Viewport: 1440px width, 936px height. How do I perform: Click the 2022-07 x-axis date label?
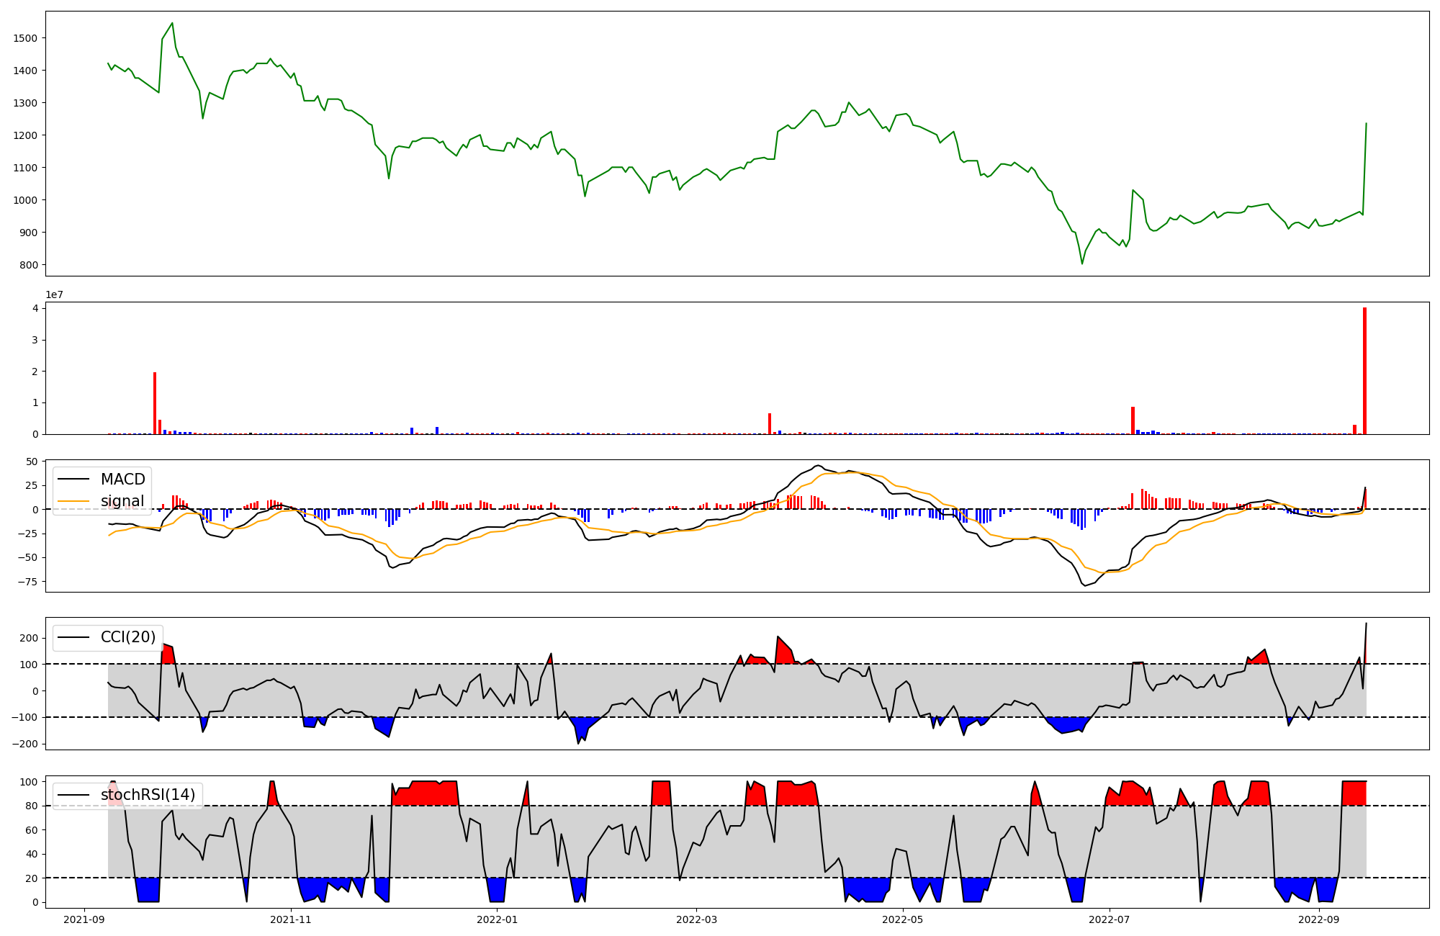1110,919
